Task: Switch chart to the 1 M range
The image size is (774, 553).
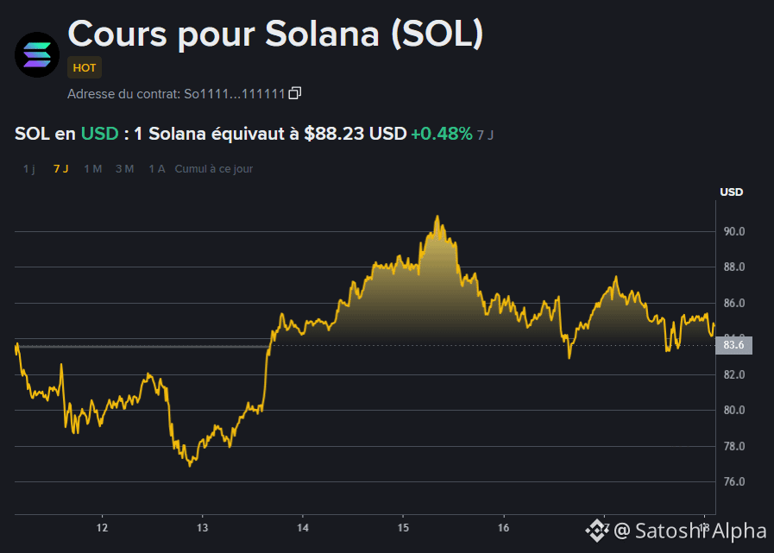Action: (x=93, y=169)
